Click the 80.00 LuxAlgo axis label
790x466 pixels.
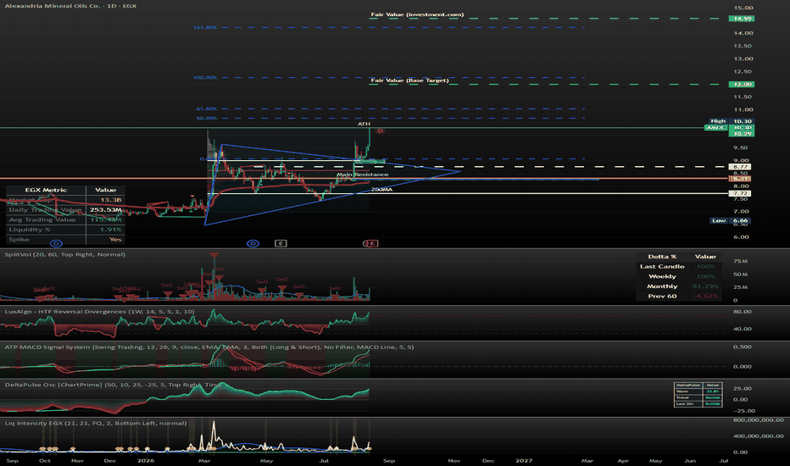743,311
